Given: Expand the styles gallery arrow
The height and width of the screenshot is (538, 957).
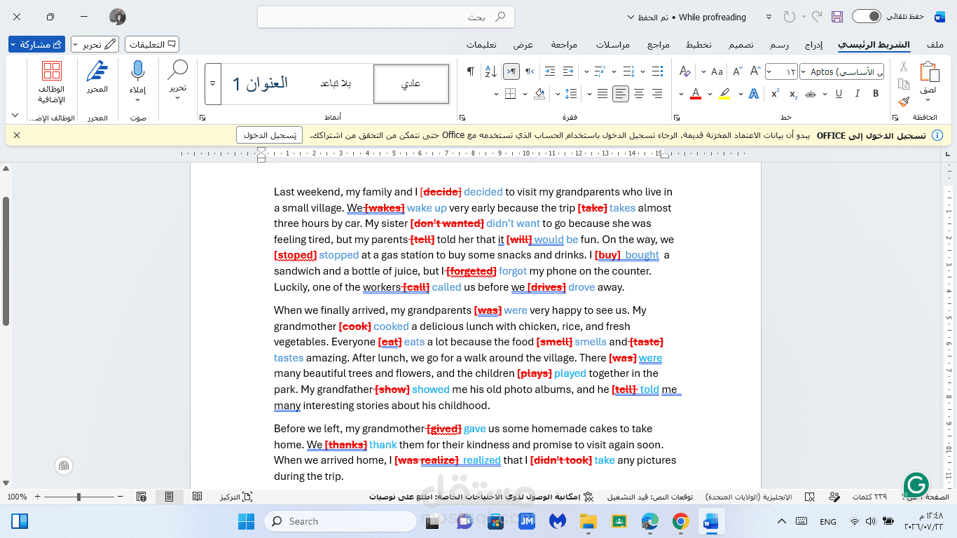Looking at the screenshot, I should coord(213,83).
